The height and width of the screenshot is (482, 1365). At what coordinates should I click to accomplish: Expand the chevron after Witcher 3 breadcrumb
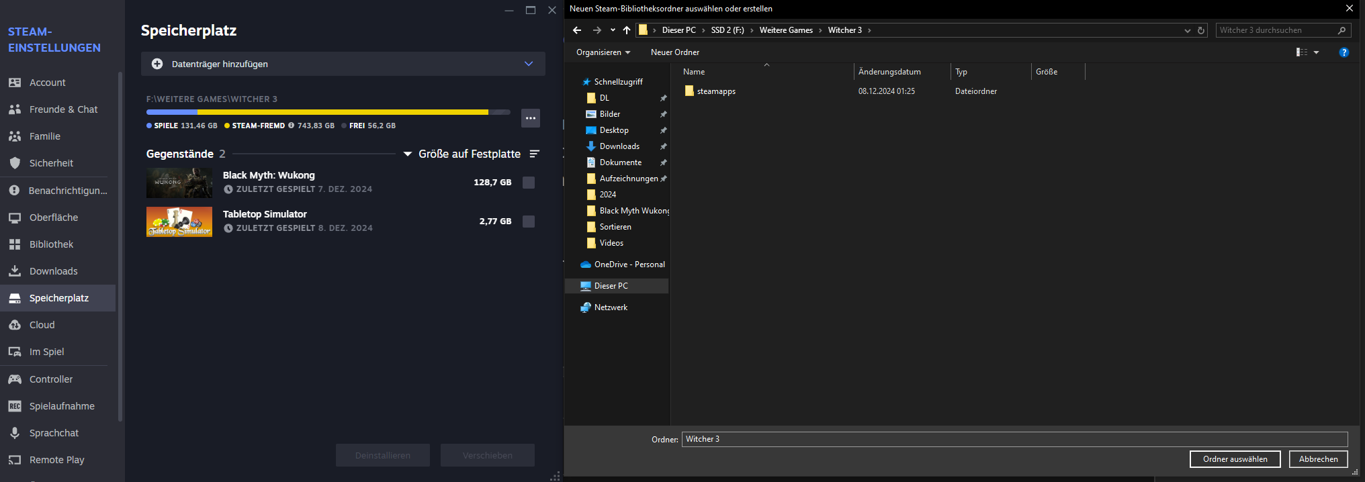[869, 30]
